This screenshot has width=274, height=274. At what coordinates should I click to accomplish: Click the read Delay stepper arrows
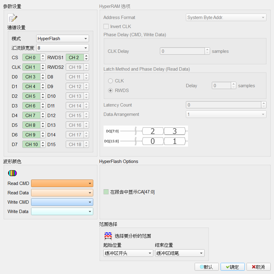pos(234,85)
